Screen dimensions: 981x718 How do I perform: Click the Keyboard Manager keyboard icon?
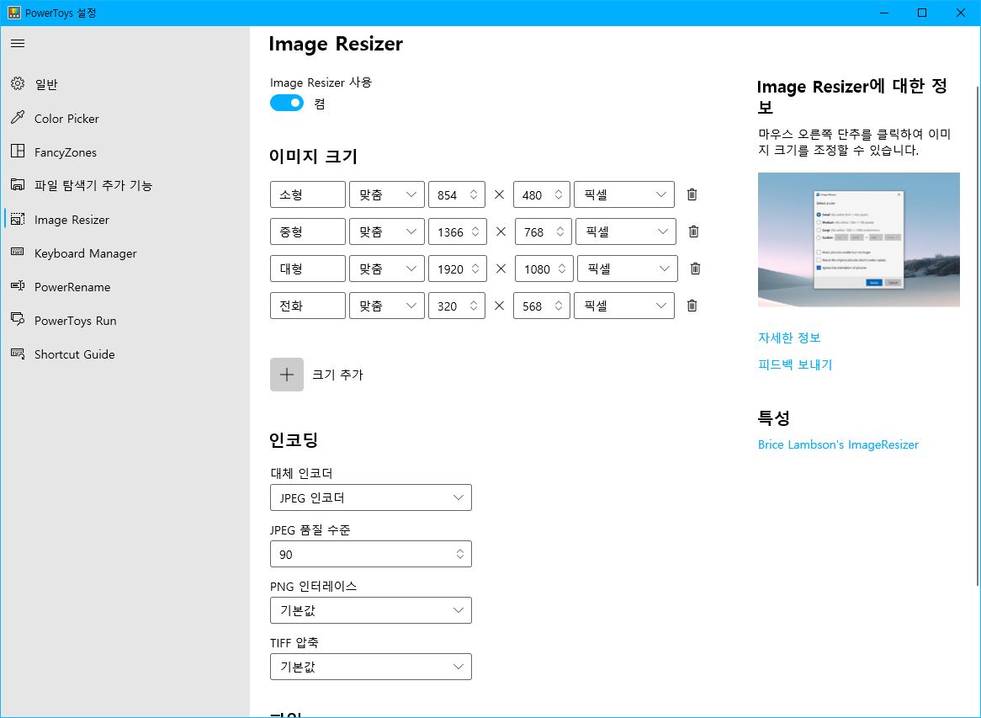(18, 252)
